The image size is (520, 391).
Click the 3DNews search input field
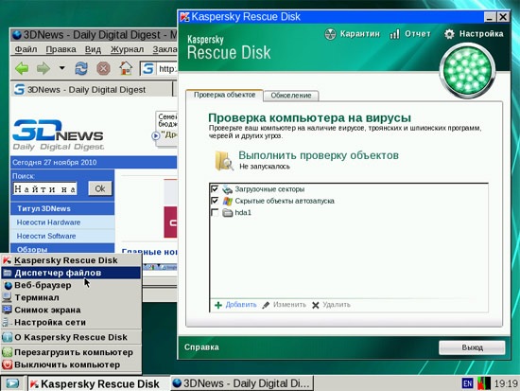pos(44,189)
